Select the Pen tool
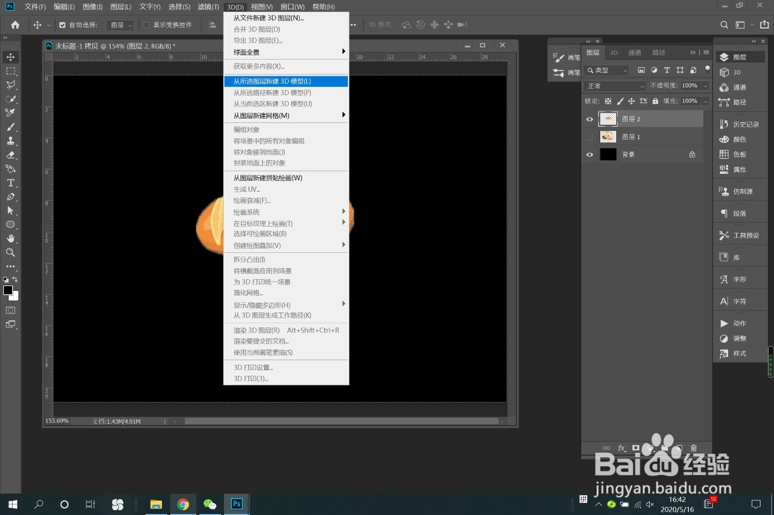The width and height of the screenshot is (774, 515). (11, 197)
